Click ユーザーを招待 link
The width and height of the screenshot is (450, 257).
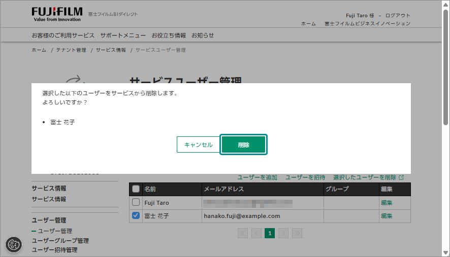(305, 177)
